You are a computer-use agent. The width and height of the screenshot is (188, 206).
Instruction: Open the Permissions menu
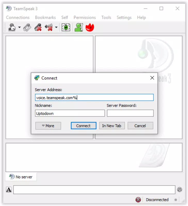pyautogui.click(x=85, y=18)
